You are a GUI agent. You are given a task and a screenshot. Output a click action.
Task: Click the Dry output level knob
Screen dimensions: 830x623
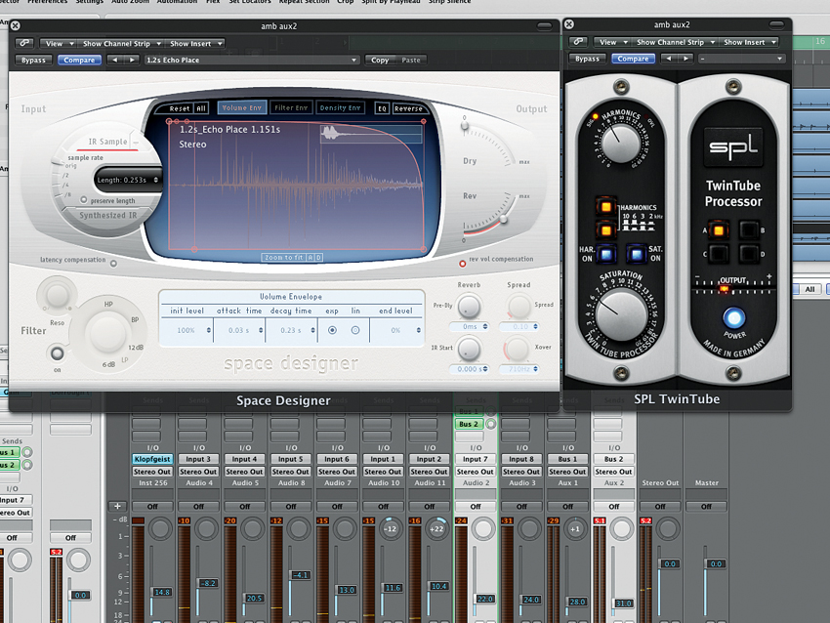pyautogui.click(x=465, y=127)
